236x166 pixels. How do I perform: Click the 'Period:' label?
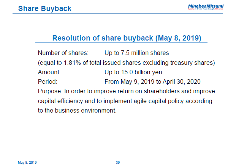click(x=48, y=82)
